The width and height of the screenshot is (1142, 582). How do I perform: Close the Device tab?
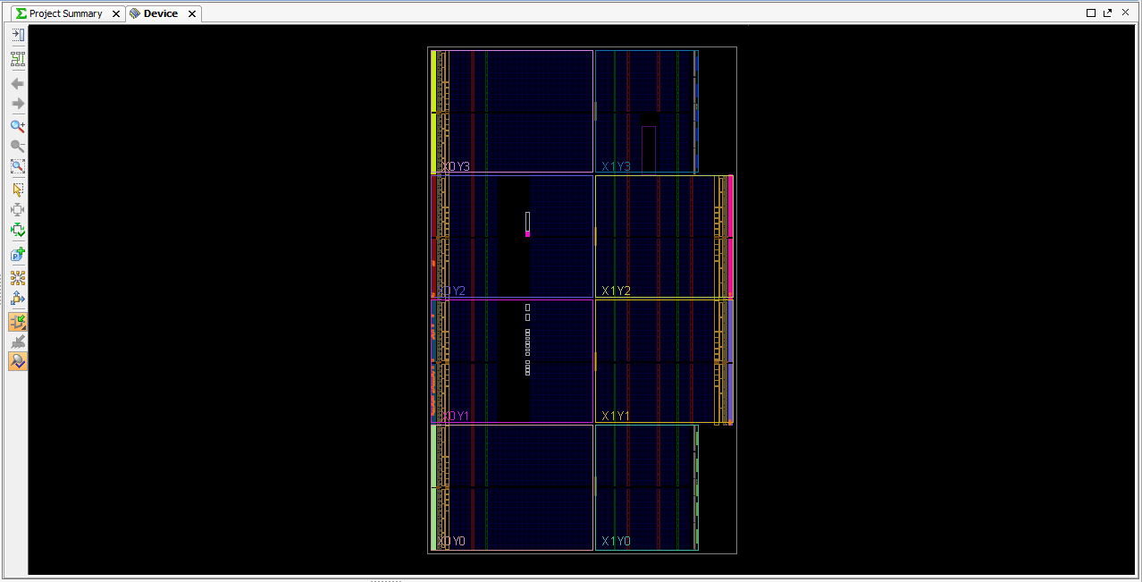[x=191, y=13]
